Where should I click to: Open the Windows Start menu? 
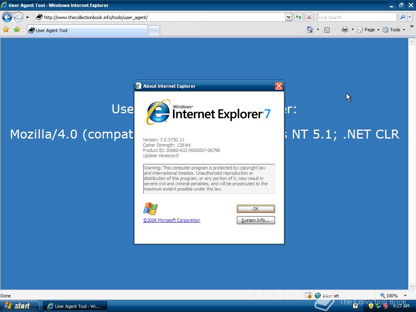(19, 306)
